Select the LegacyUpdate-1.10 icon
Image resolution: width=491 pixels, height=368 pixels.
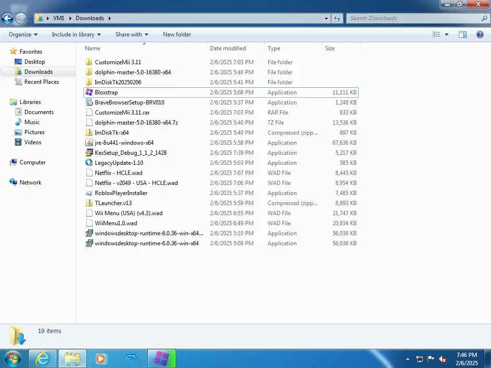pos(89,162)
